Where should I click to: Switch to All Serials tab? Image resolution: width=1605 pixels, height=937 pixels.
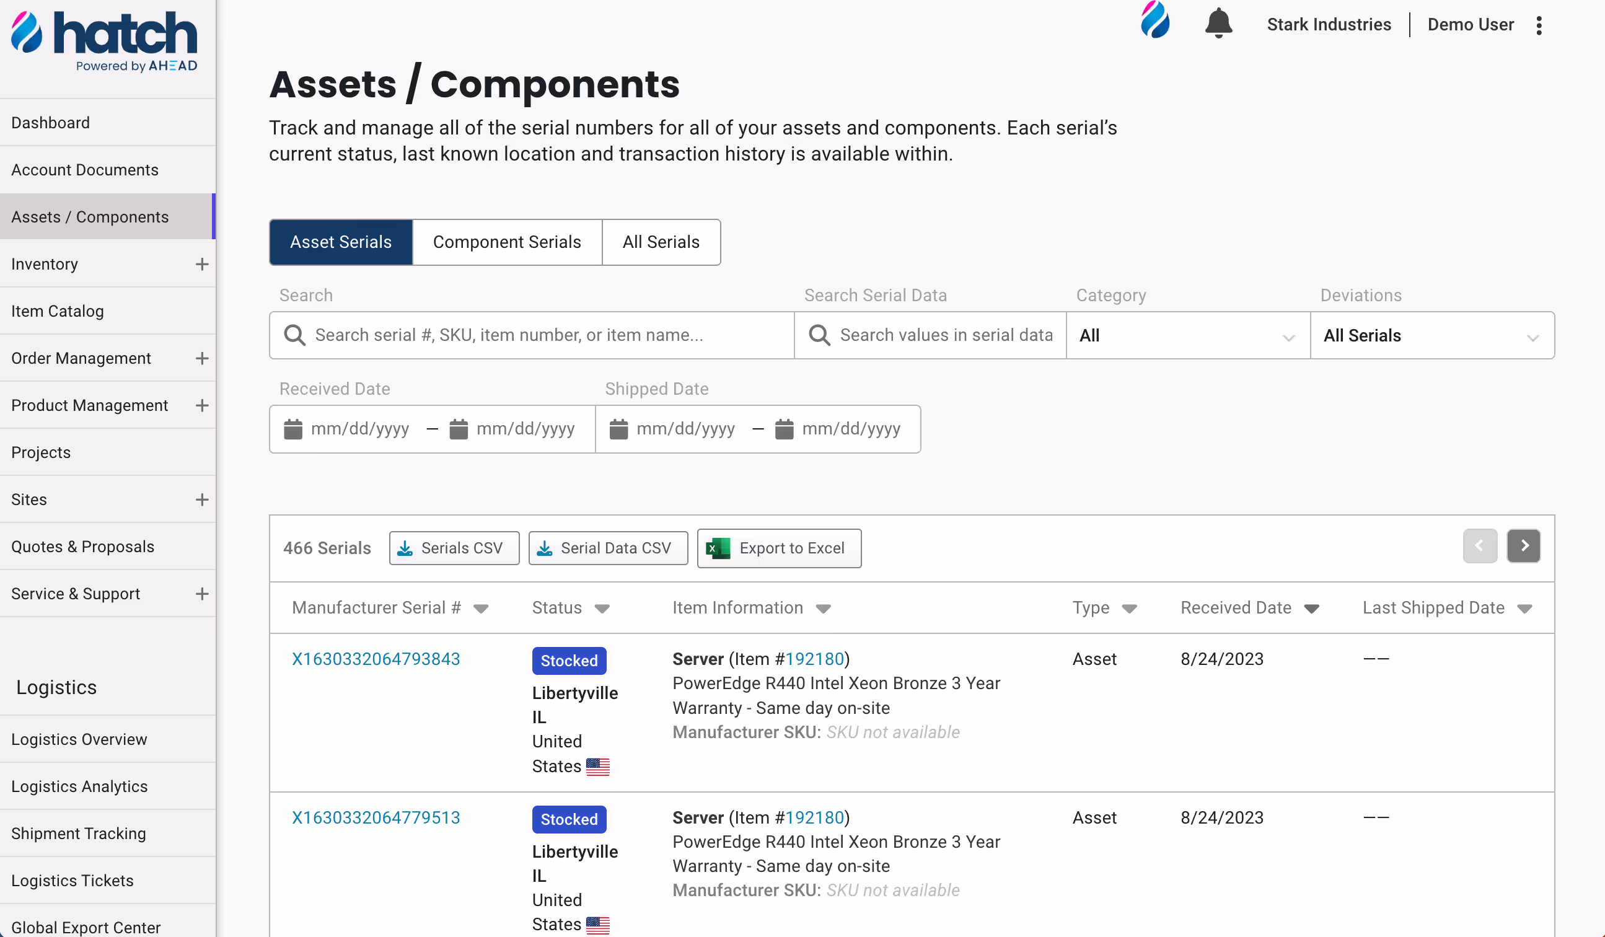[x=661, y=243]
